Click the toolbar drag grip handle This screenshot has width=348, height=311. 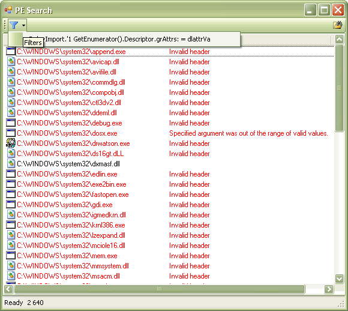click(5, 25)
